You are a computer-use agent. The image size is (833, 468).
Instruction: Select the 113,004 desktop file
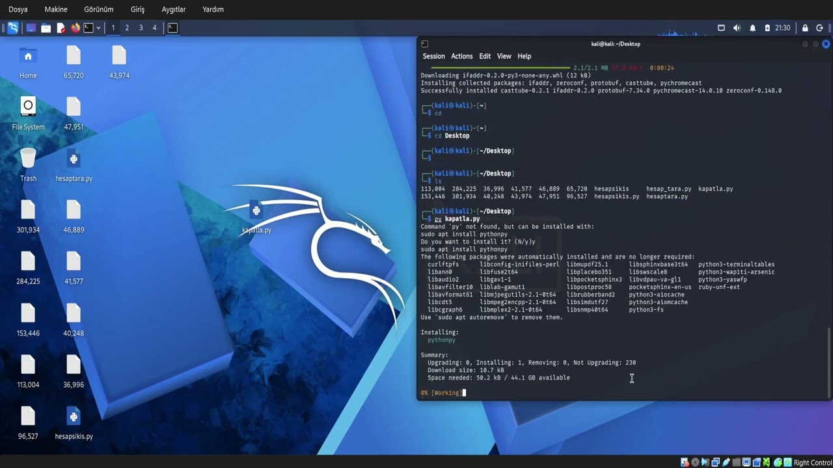[x=28, y=371]
